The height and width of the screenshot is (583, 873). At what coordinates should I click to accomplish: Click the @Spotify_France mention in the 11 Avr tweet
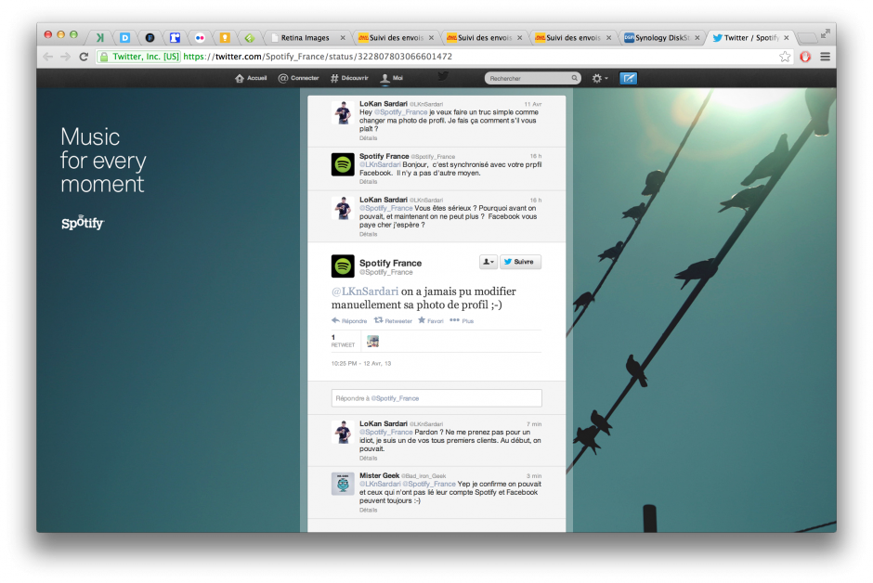click(x=400, y=112)
